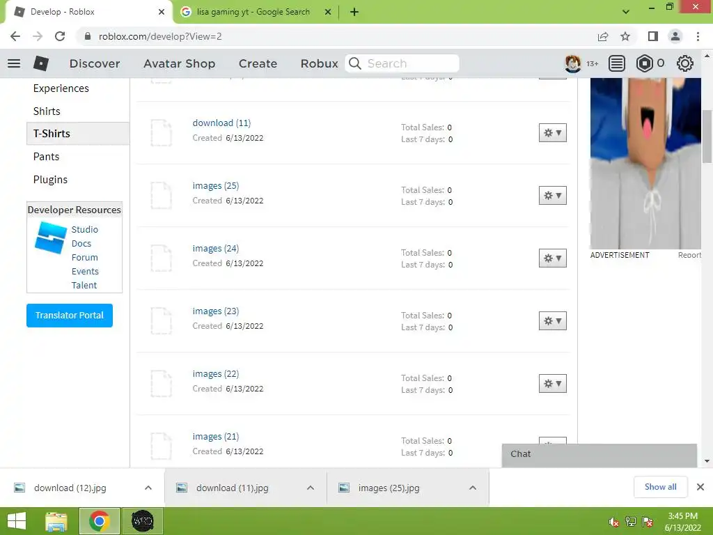This screenshot has height=535, width=713.
Task: Close the downloads bar with X
Action: coord(700,487)
